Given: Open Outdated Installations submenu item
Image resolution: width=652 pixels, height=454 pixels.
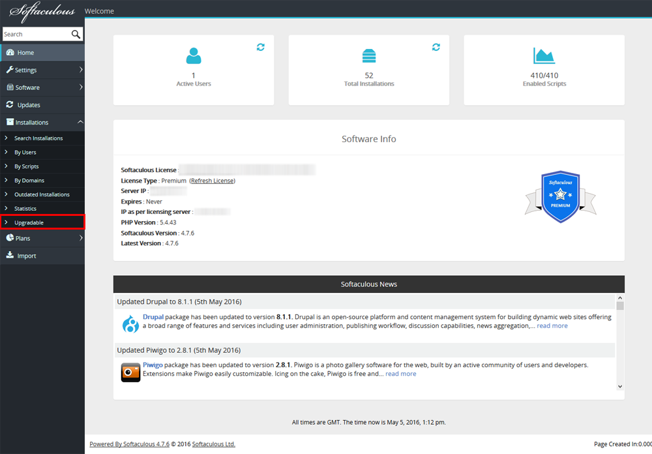Looking at the screenshot, I should (x=42, y=194).
